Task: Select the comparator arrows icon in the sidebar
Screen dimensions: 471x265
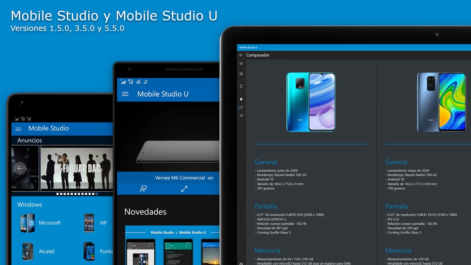Action: point(241,107)
